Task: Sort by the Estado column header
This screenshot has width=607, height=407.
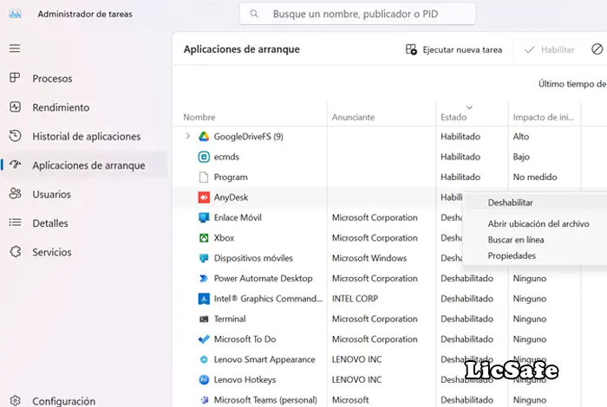Action: point(454,117)
